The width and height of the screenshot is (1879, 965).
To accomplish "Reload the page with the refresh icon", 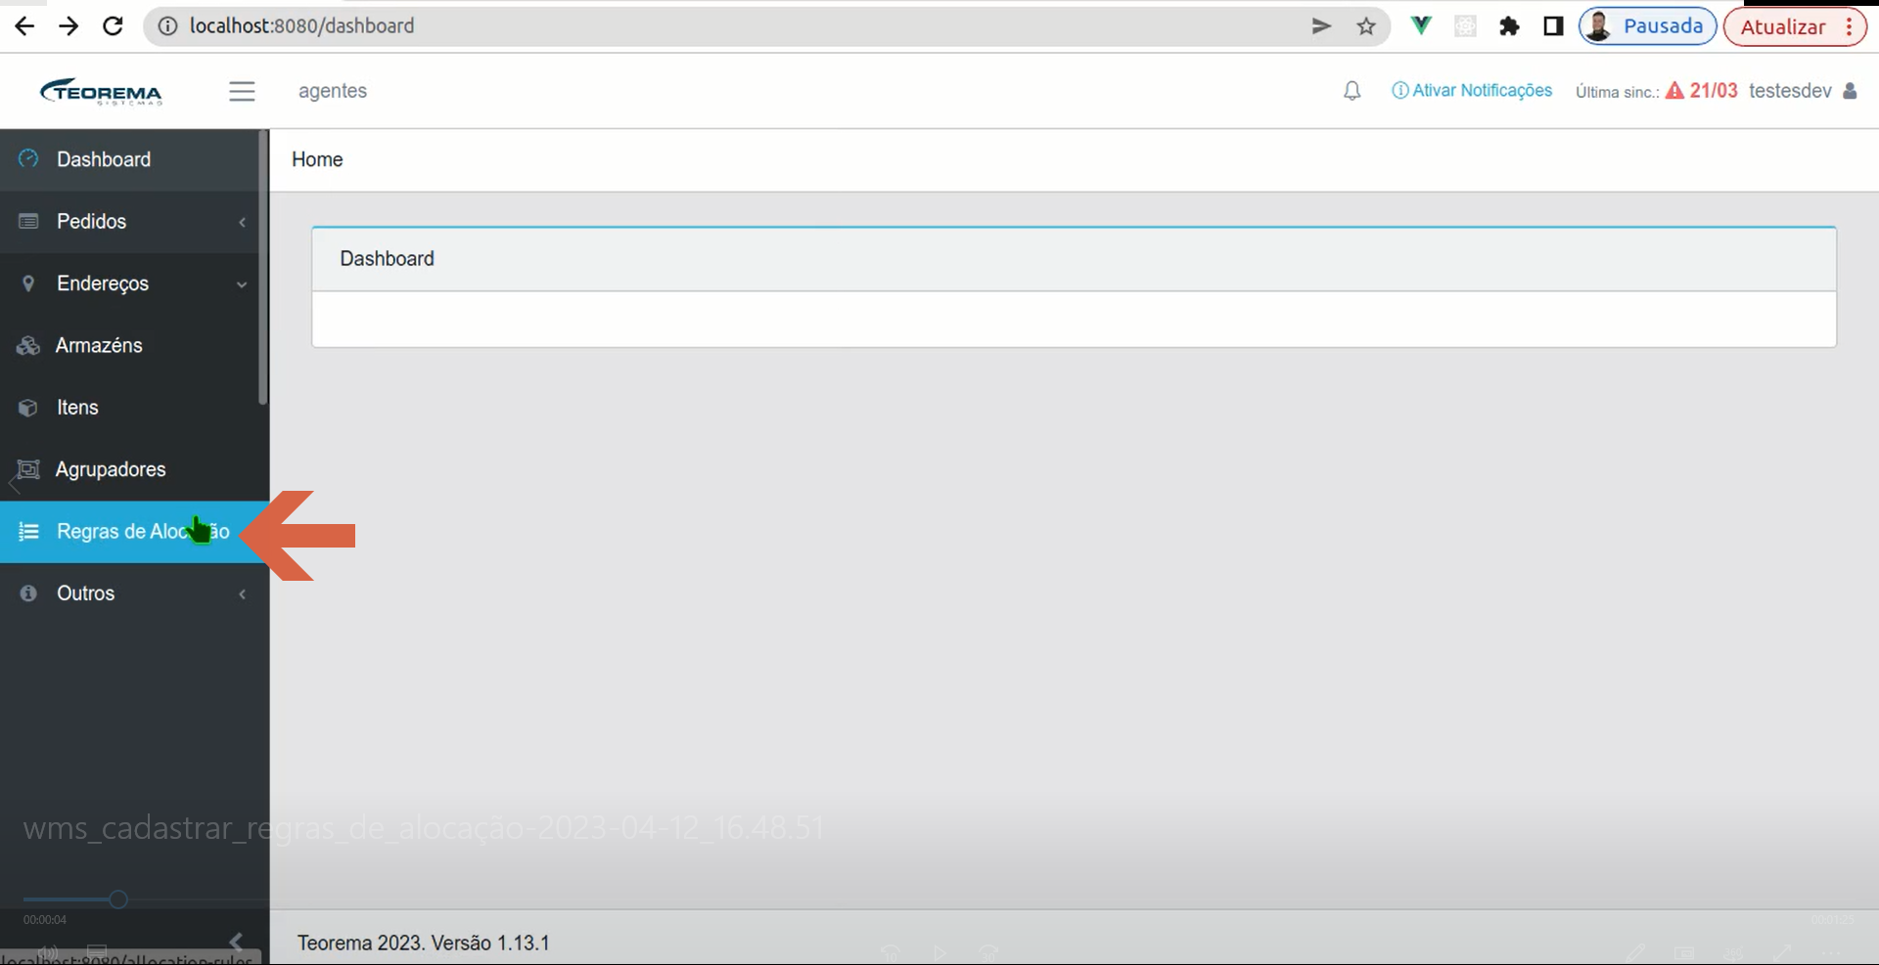I will [x=113, y=26].
